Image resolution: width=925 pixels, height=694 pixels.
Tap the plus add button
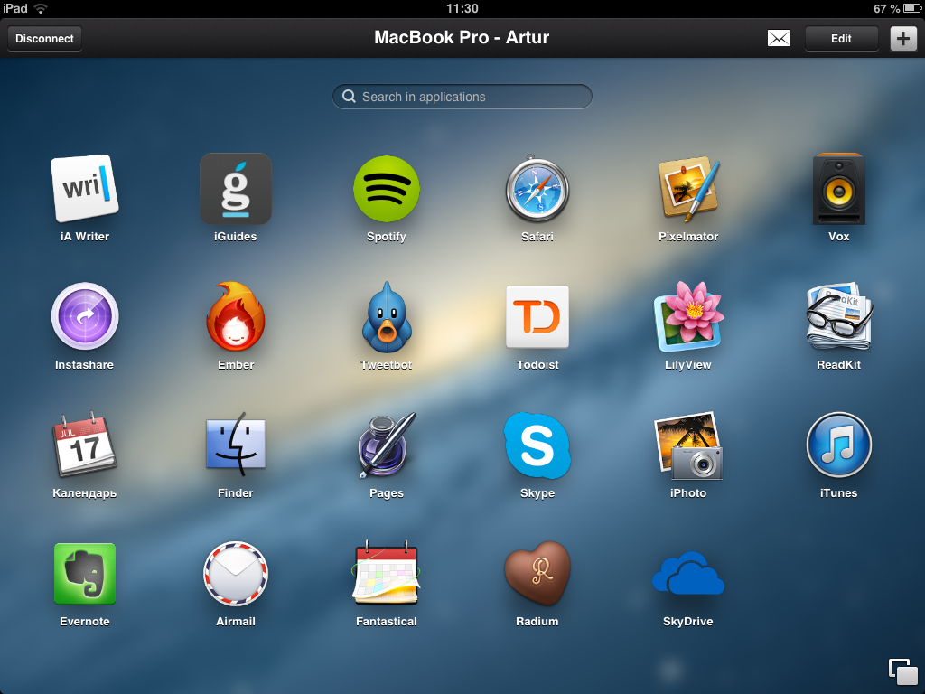click(903, 38)
